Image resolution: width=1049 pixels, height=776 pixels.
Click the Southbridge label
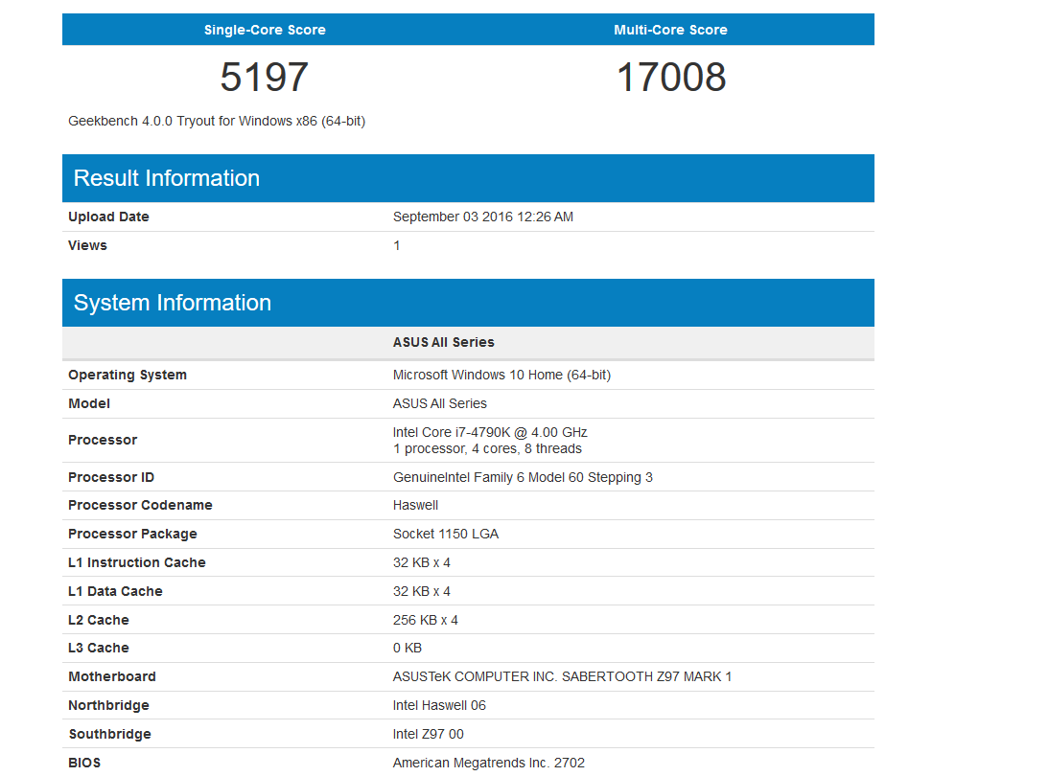(109, 734)
